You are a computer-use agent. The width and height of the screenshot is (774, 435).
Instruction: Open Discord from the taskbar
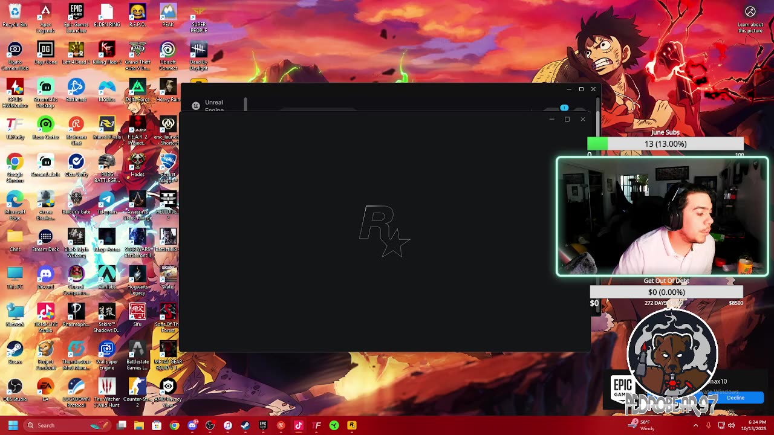coord(192,425)
